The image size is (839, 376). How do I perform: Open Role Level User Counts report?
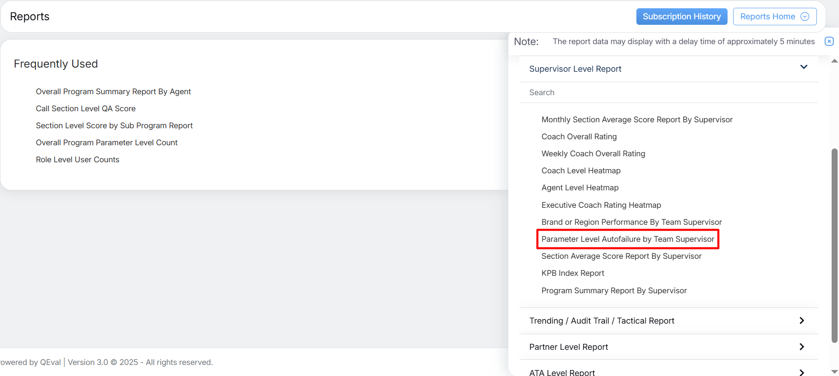tap(77, 160)
